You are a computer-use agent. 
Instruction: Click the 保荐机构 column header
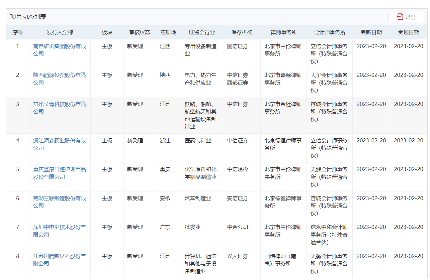pyautogui.click(x=242, y=32)
